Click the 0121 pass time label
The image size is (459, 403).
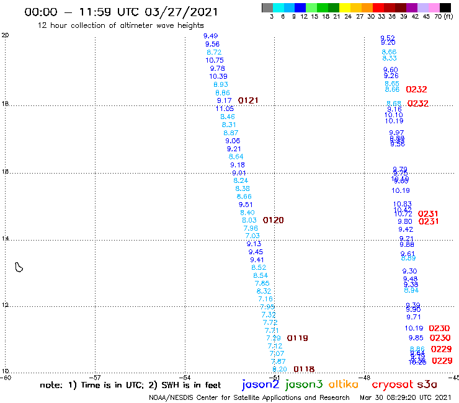(x=248, y=100)
